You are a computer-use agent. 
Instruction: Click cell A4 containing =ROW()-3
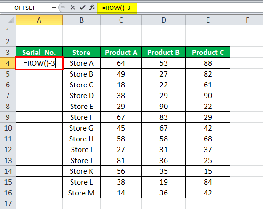[39, 63]
